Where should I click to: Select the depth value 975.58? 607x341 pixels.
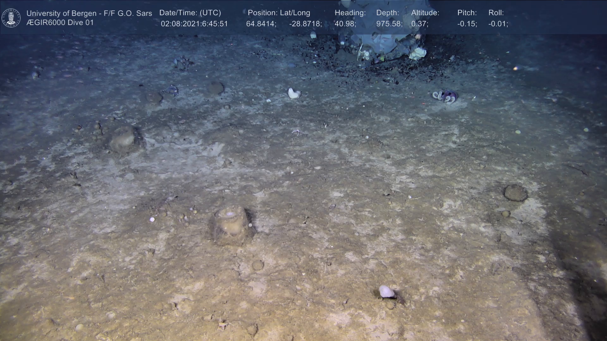389,24
